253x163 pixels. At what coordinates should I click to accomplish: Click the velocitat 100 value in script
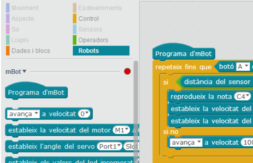click(247, 143)
